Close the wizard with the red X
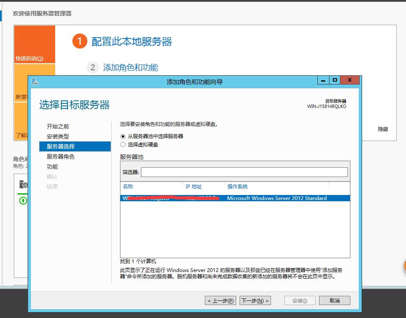Screen dimensions: 406x318 350,80
